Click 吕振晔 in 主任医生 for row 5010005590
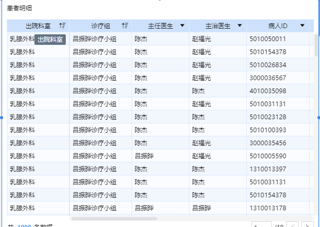The height and width of the screenshot is (227, 320). click(x=144, y=156)
